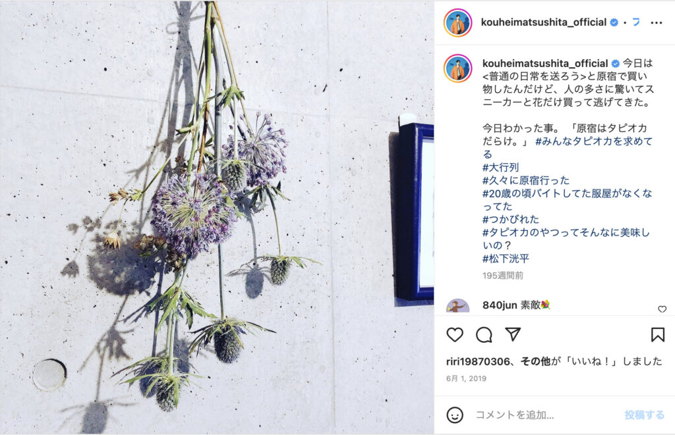Click 840jun's commenter avatar
Screen dimensions: 675x435
click(457, 305)
